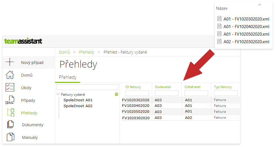Collapse the Faktury vydané tree node
Screen dimensions: 275x147
click(x=58, y=94)
